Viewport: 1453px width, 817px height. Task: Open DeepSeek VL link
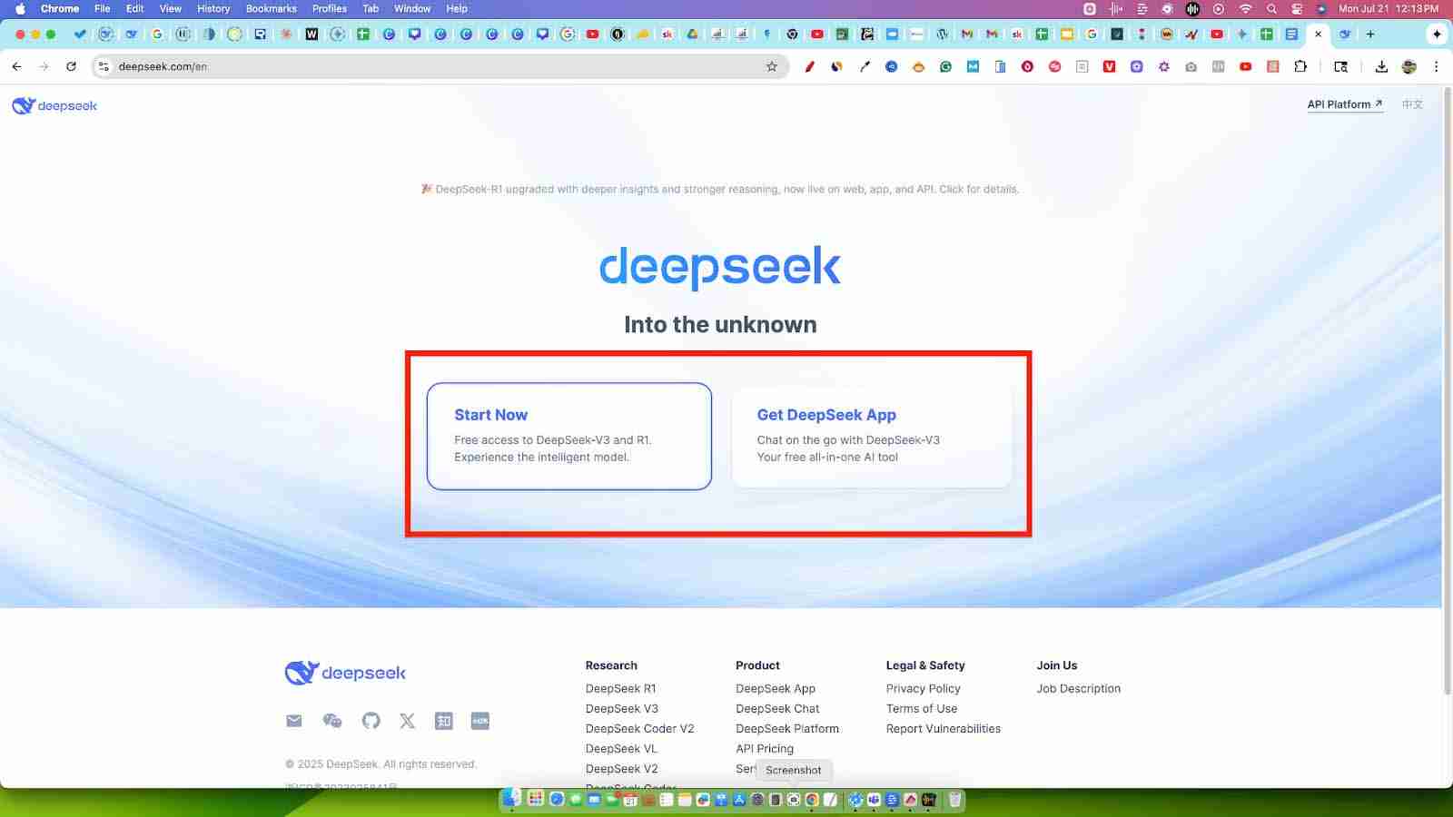pyautogui.click(x=621, y=749)
